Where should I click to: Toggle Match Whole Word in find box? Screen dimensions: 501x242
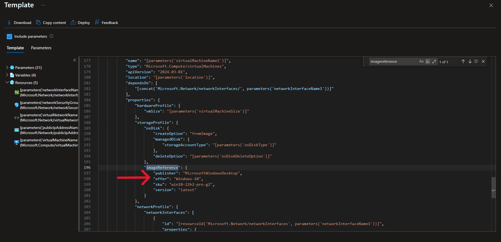(x=428, y=61)
